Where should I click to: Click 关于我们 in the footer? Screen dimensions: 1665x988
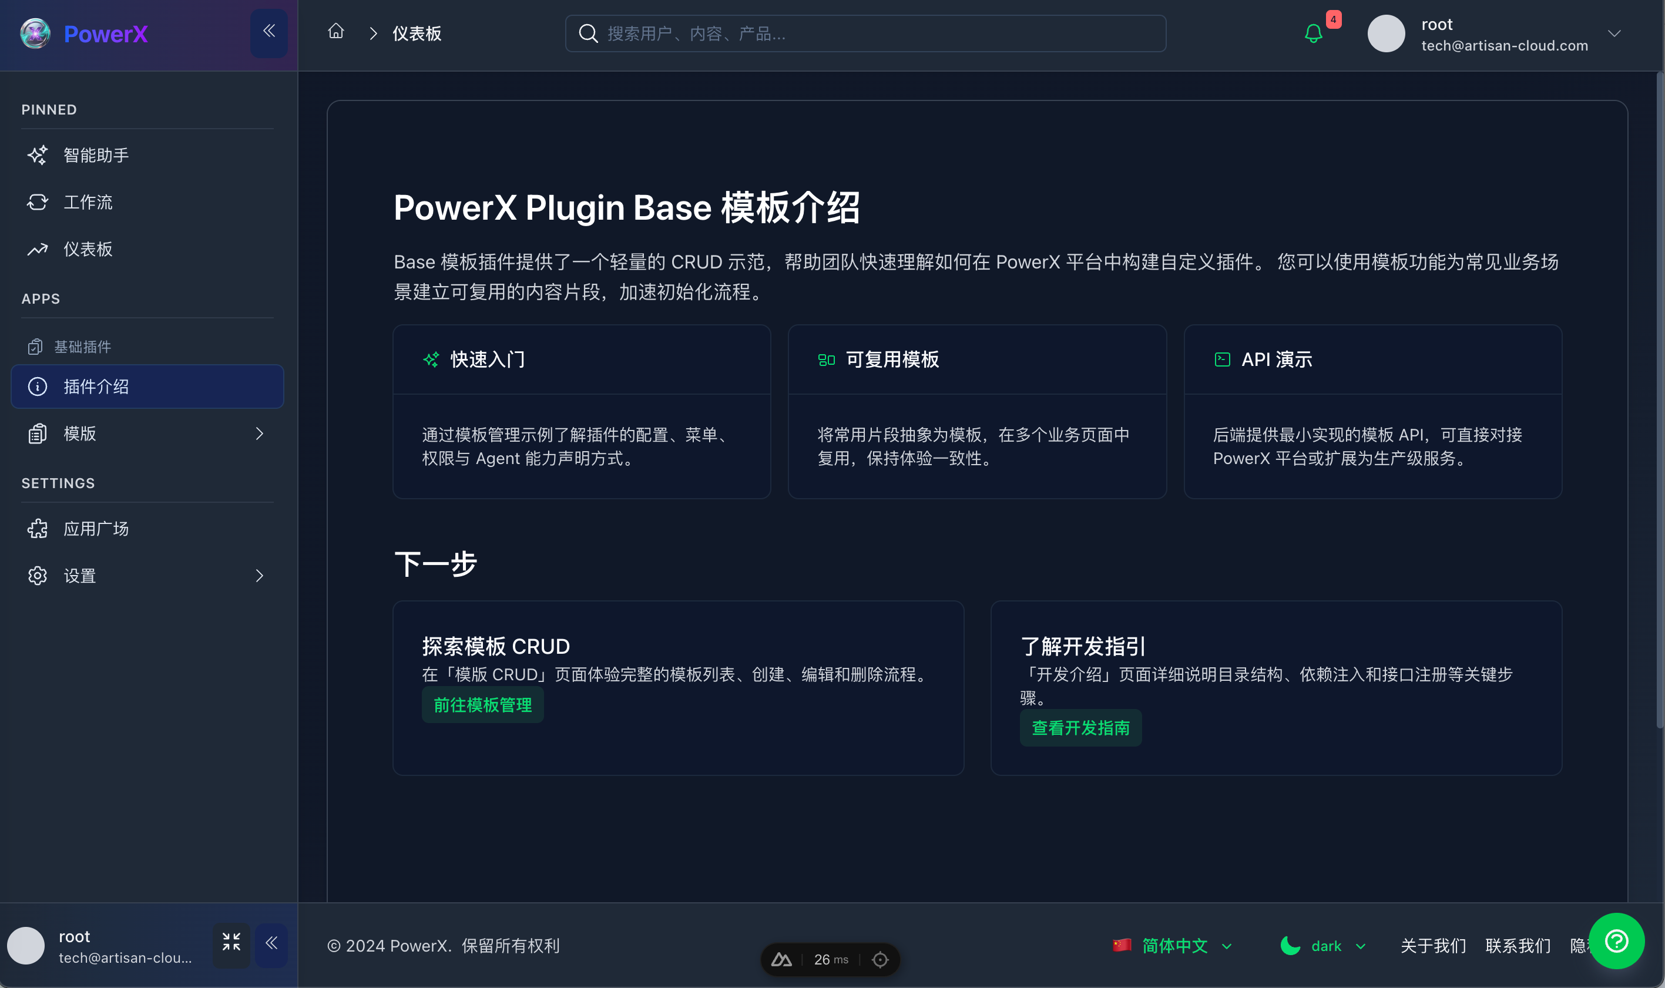click(1434, 945)
